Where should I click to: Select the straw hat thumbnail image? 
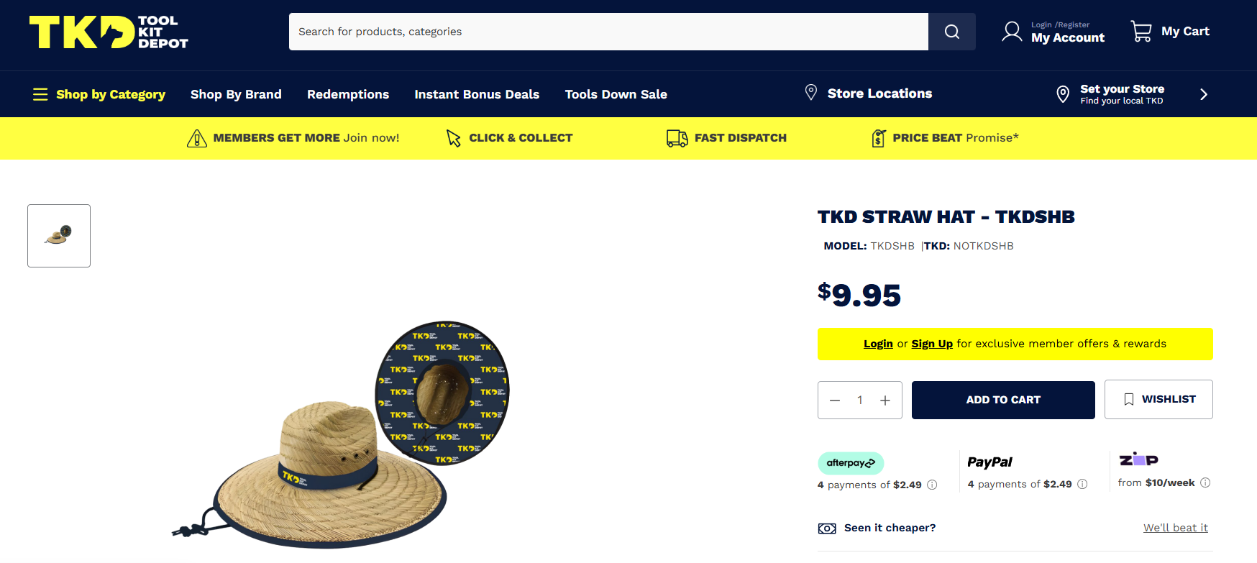[x=59, y=236]
